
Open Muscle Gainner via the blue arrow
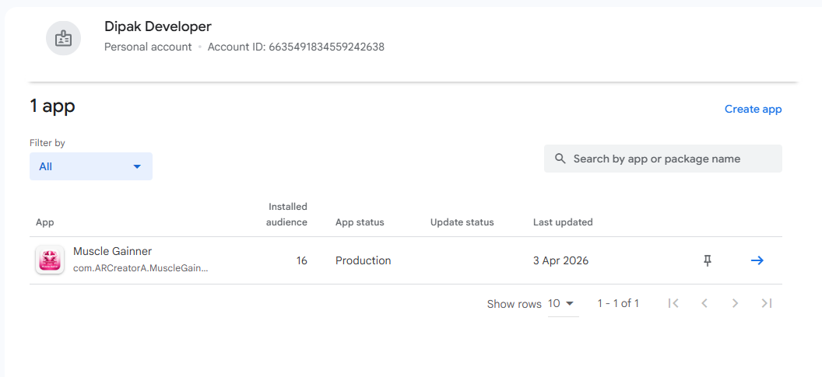pyautogui.click(x=757, y=260)
